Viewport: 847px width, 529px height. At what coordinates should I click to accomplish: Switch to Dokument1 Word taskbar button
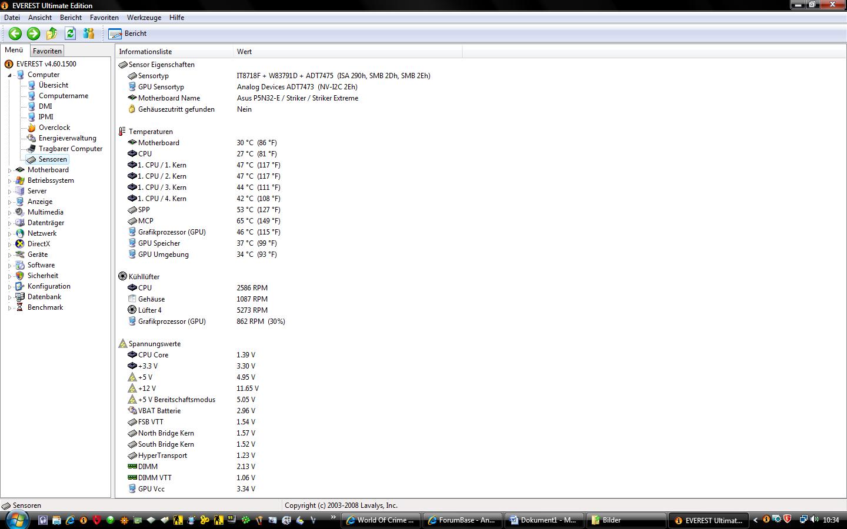click(x=544, y=520)
